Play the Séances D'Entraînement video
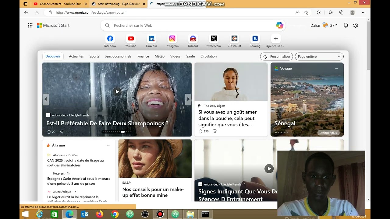This screenshot has width=390, height=219. [269, 169]
